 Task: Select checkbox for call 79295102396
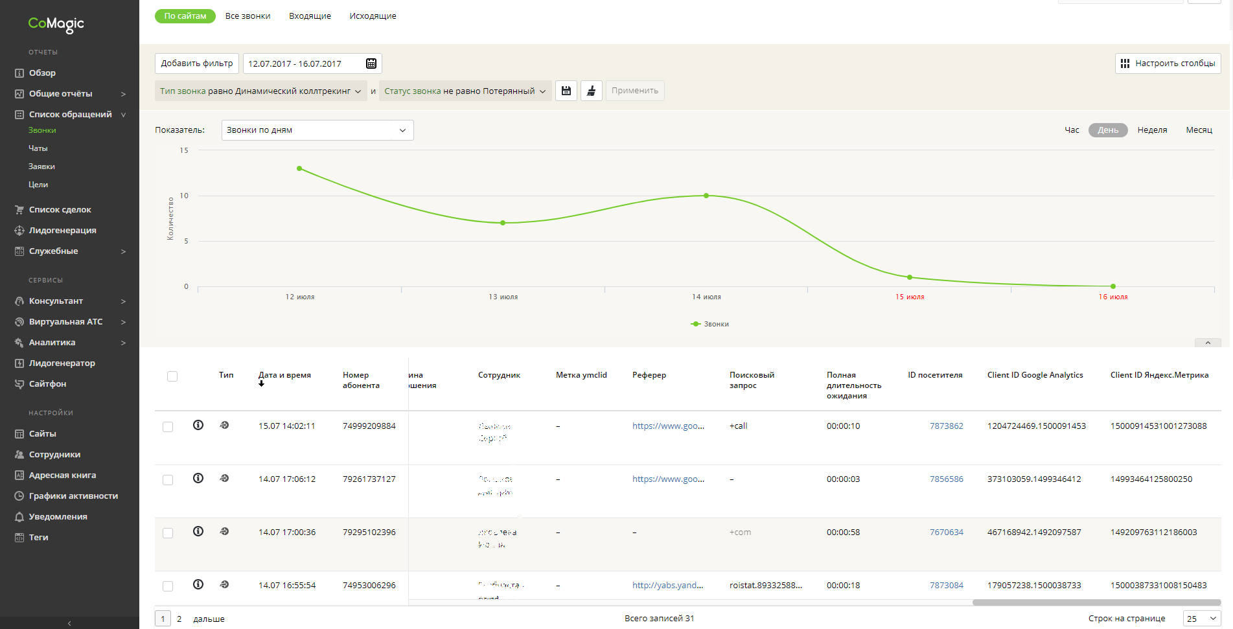168,533
